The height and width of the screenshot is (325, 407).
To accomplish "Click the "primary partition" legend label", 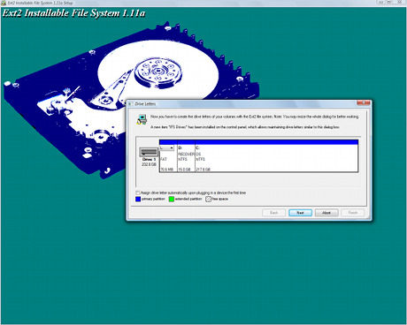I will [x=153, y=199].
